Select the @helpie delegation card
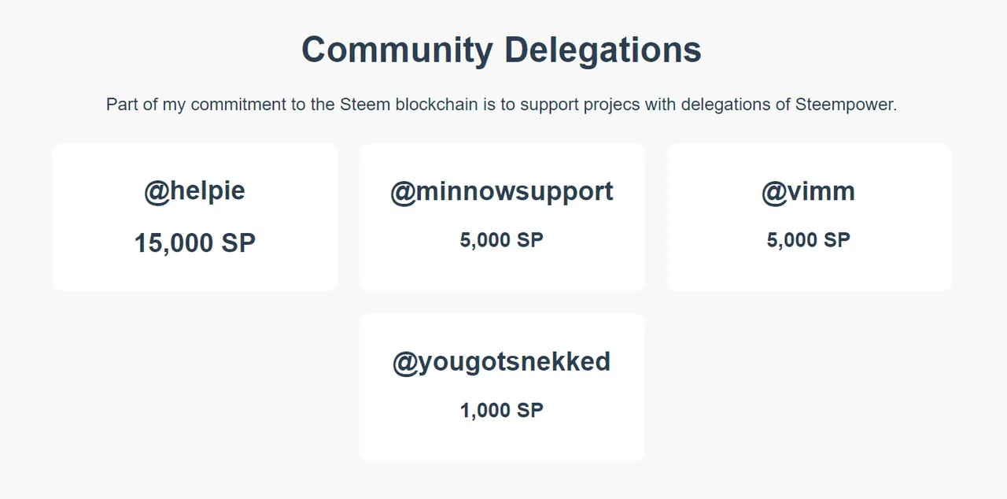Image resolution: width=1007 pixels, height=499 pixels. pyautogui.click(x=195, y=217)
